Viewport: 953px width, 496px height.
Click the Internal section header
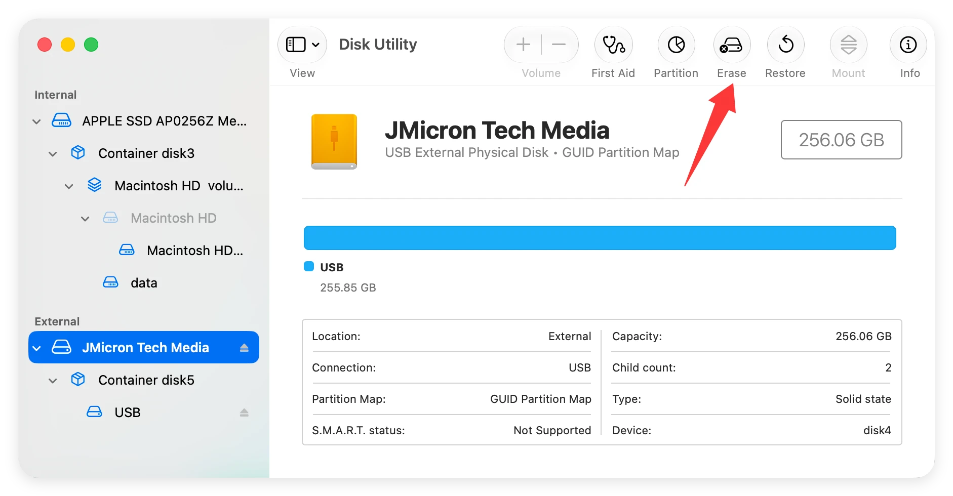click(56, 95)
